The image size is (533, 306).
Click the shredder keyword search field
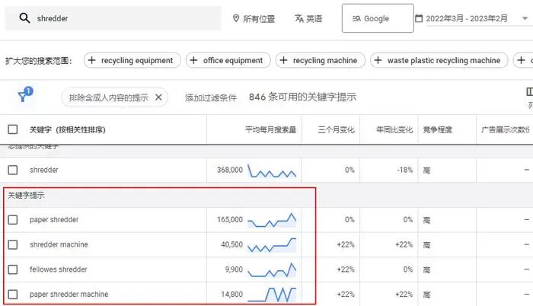tap(122, 18)
